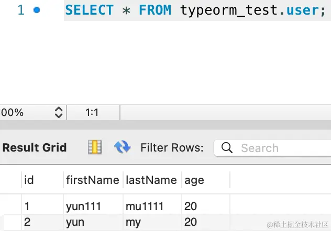This screenshot has height=231, width=331.
Task: Click the result grid columns icon
Action: point(95,147)
